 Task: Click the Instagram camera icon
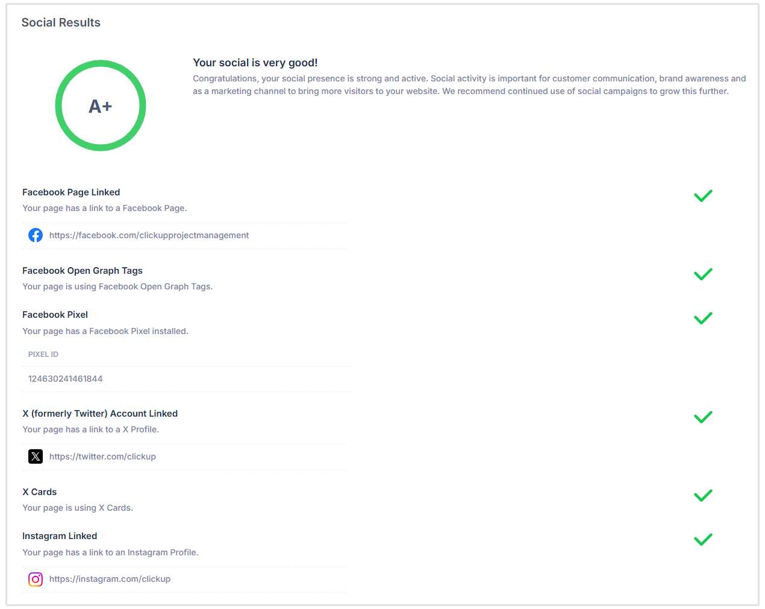[36, 579]
